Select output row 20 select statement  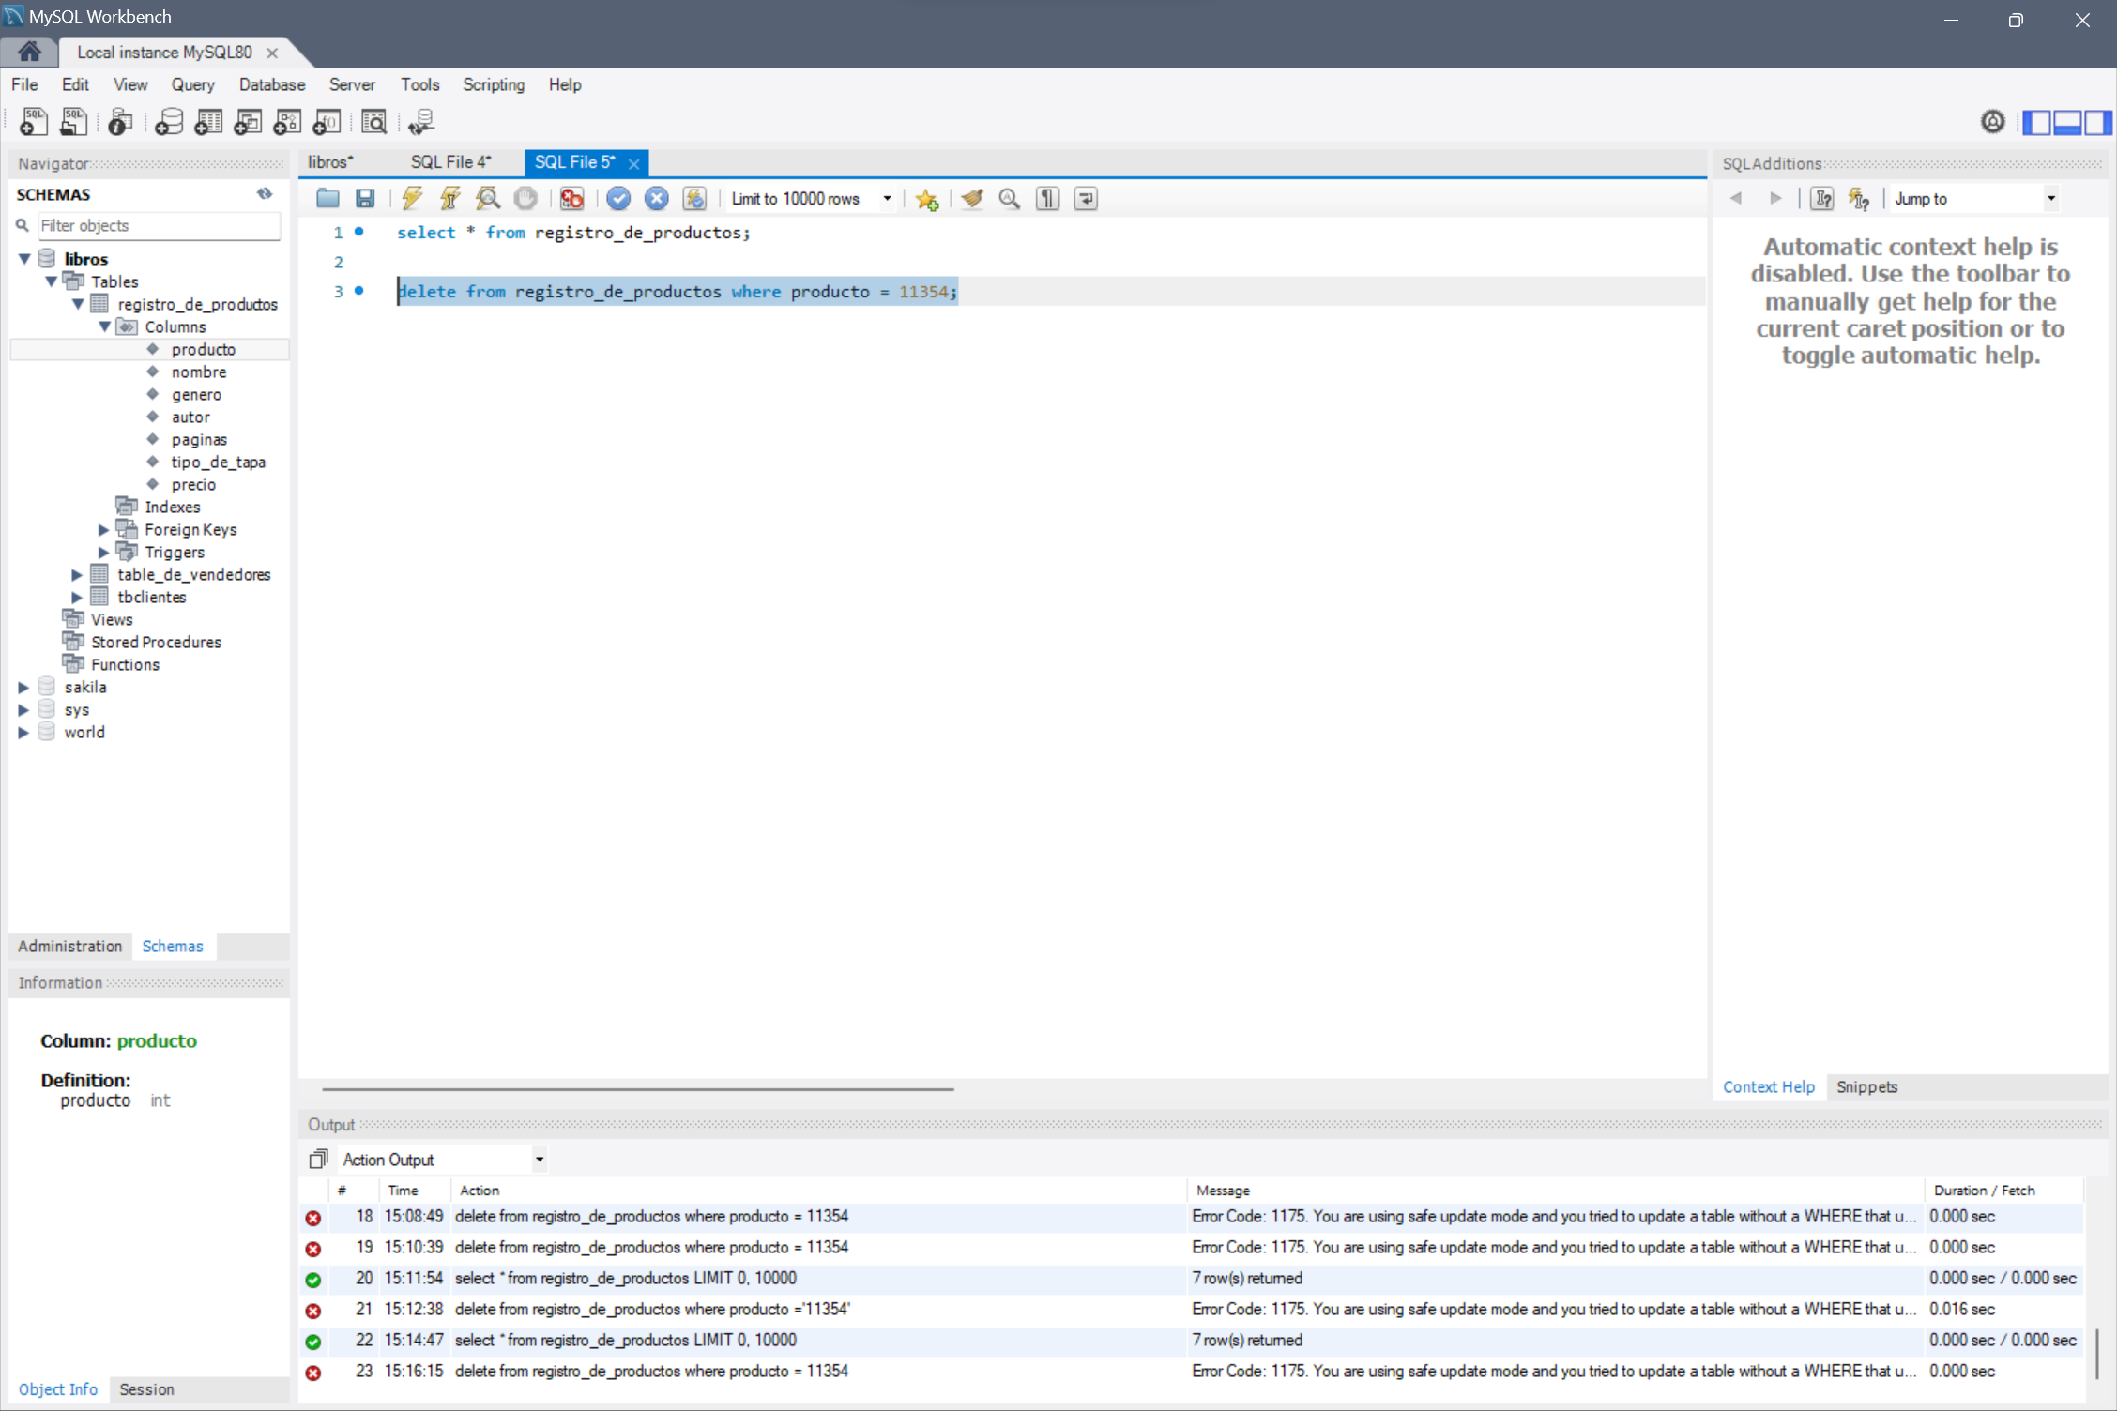[x=1190, y=1278]
